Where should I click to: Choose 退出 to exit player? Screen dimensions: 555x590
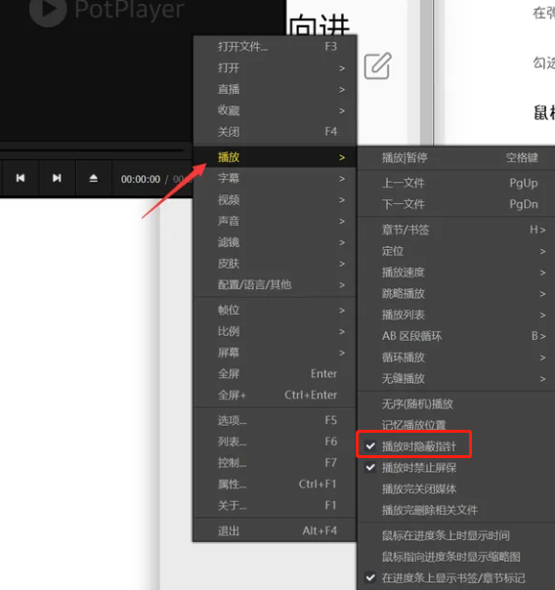point(275,531)
